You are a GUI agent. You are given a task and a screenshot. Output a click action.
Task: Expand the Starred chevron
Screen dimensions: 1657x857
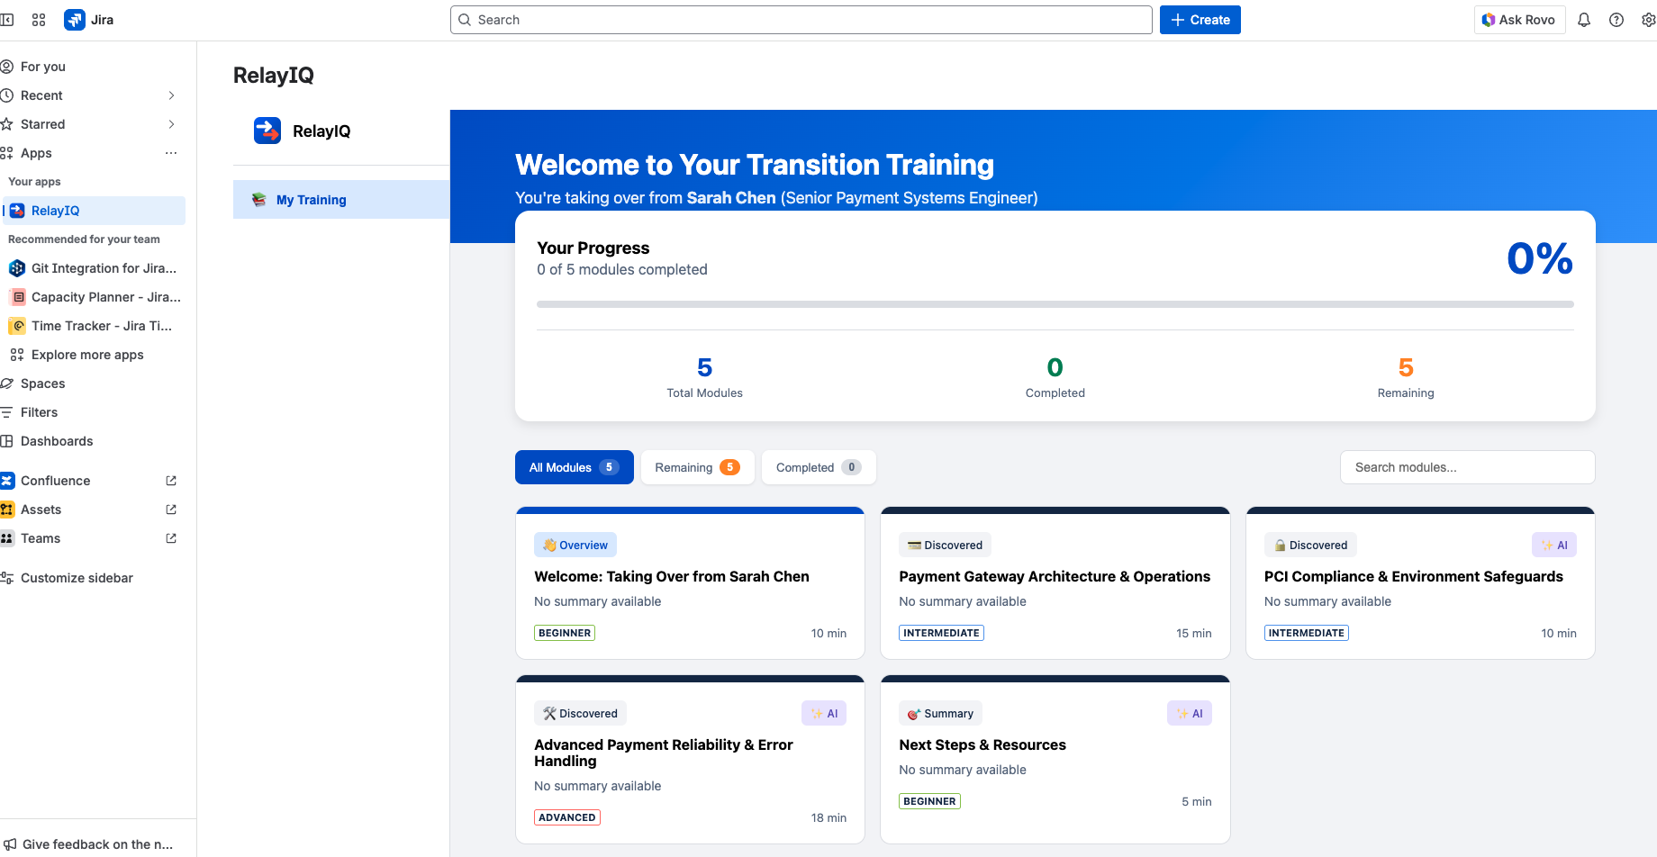tap(171, 124)
